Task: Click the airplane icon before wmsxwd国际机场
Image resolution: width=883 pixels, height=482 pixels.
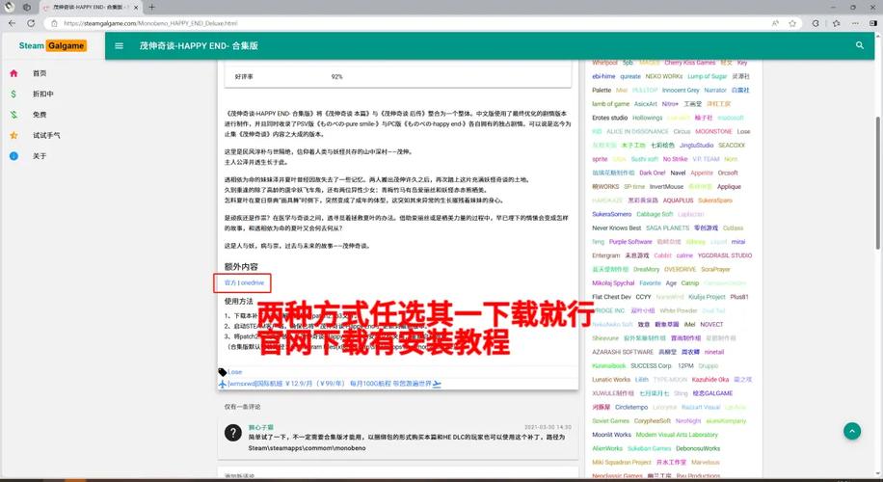Action: click(x=223, y=384)
